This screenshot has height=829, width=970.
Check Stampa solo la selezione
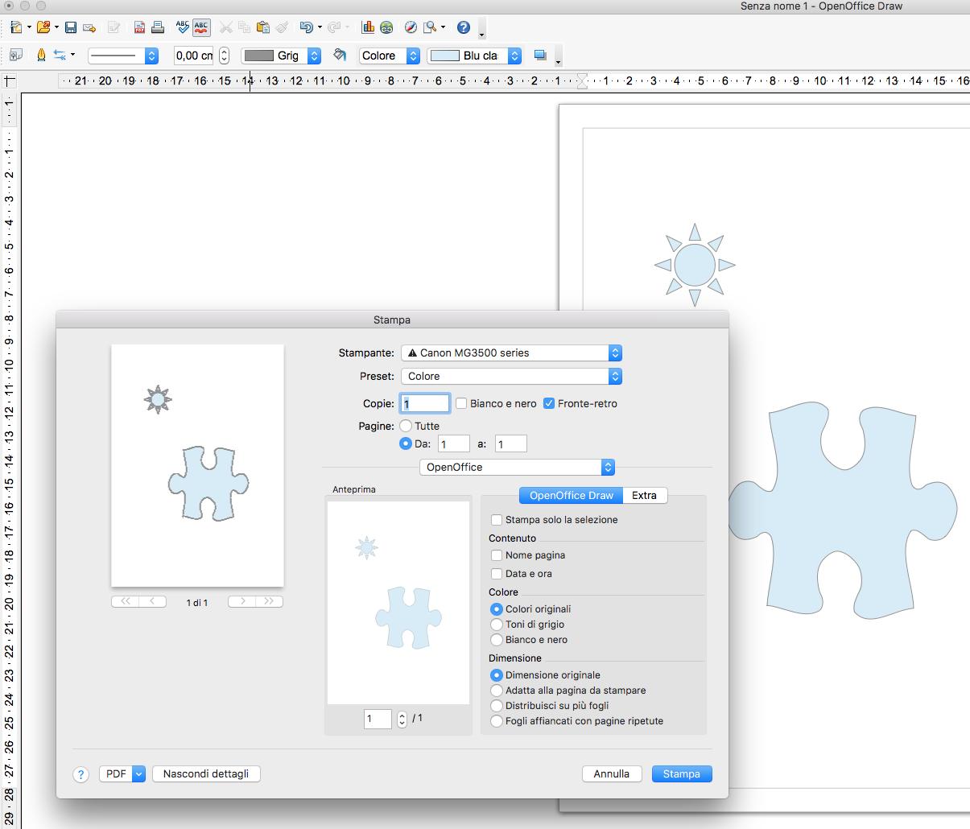497,520
